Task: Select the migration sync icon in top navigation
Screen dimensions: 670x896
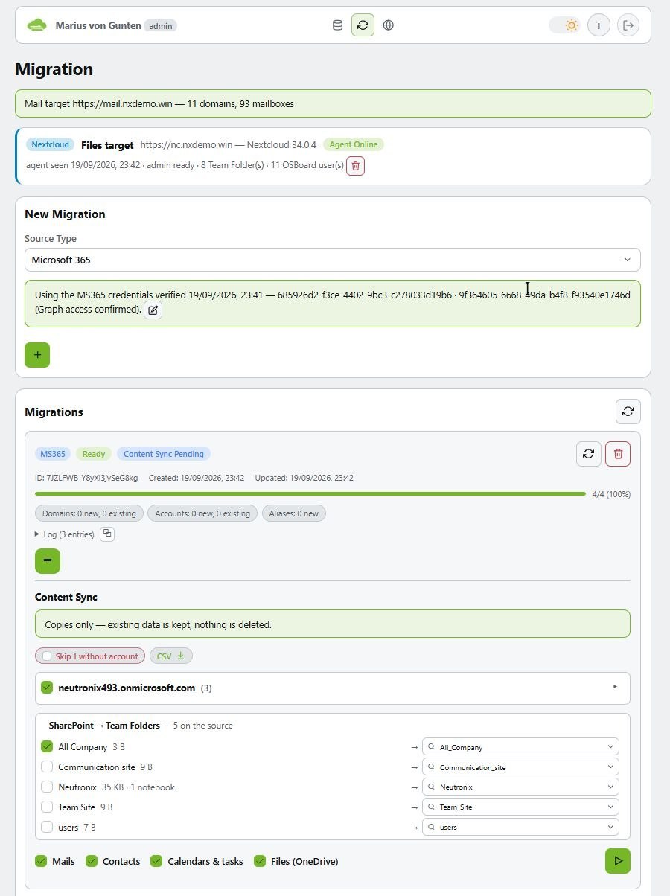Action: click(x=363, y=25)
